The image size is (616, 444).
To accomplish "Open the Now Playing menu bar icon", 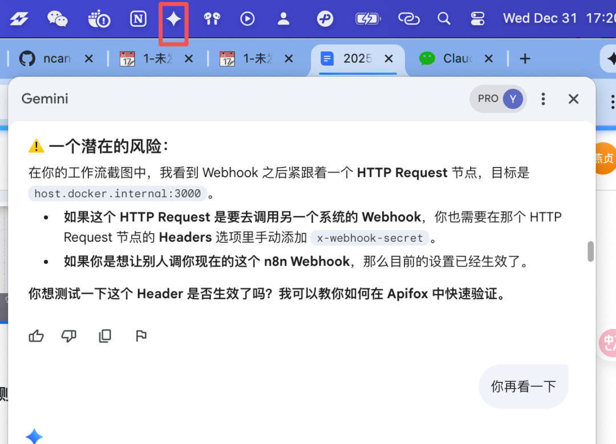I will coord(248,18).
